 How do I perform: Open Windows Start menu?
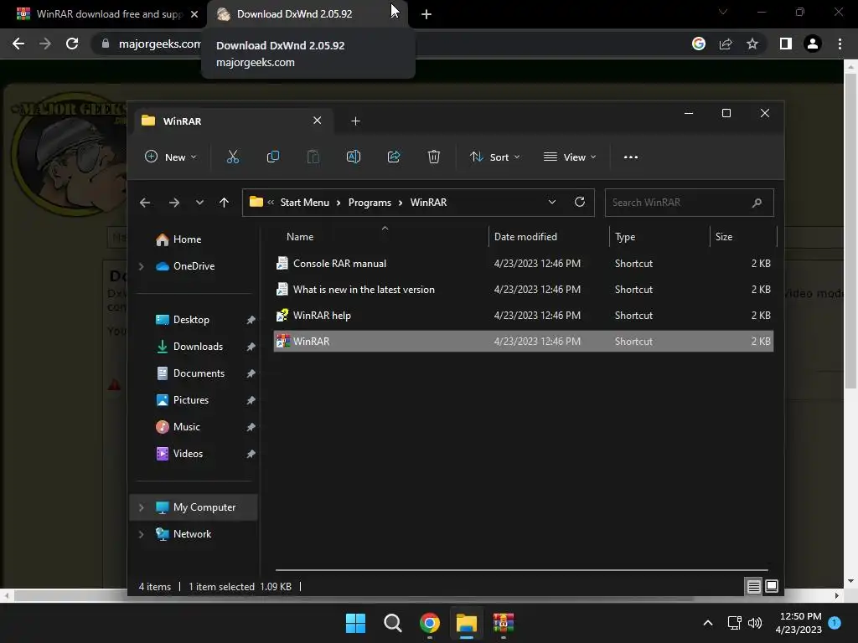pyautogui.click(x=355, y=623)
